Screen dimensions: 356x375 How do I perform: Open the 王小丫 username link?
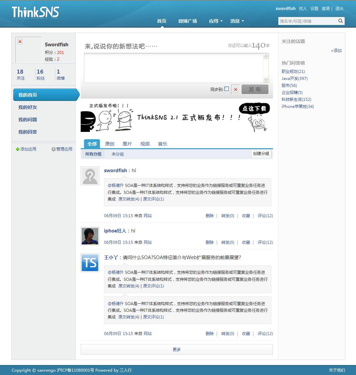(x=111, y=257)
